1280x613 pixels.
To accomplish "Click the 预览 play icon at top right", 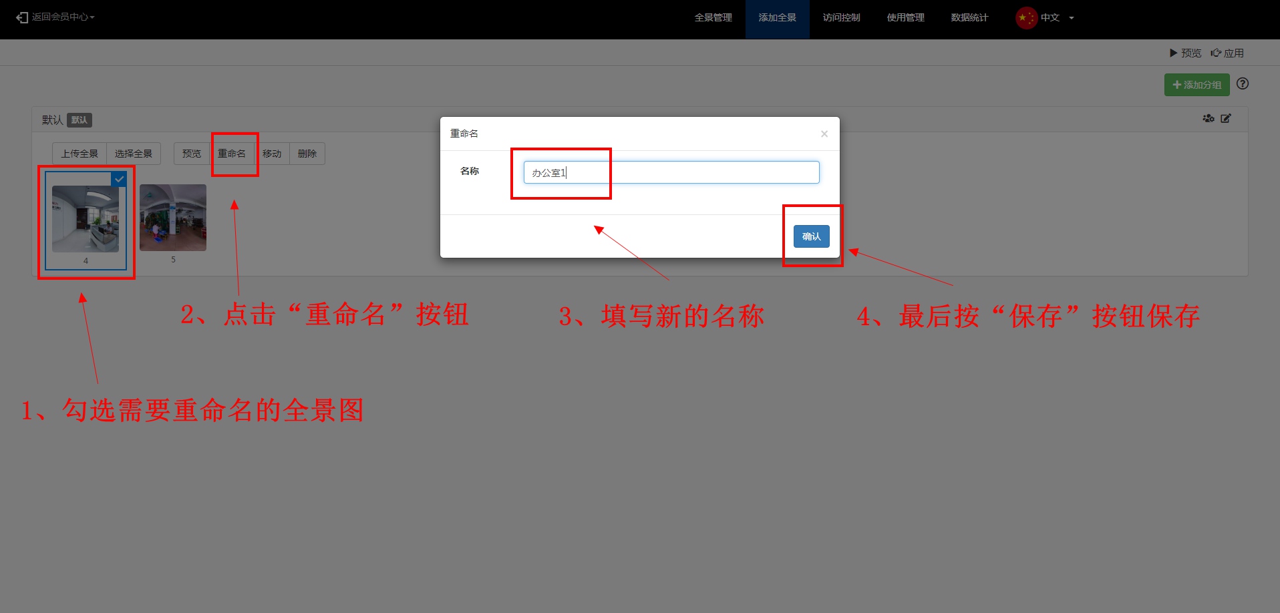I will [1173, 53].
